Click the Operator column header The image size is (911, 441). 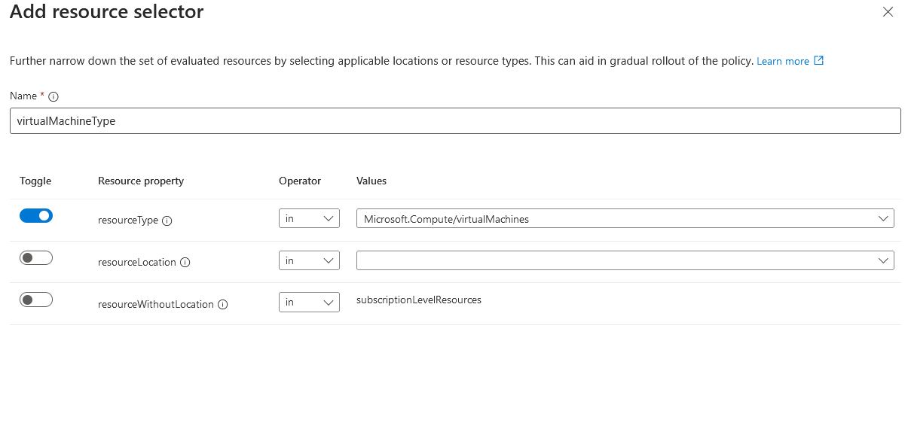click(x=300, y=181)
